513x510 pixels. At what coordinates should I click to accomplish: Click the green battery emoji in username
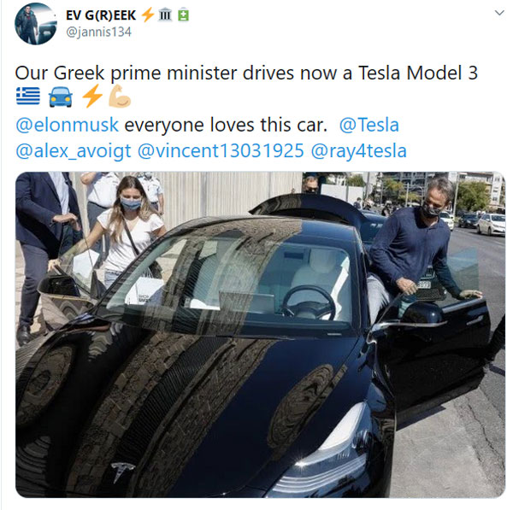183,15
